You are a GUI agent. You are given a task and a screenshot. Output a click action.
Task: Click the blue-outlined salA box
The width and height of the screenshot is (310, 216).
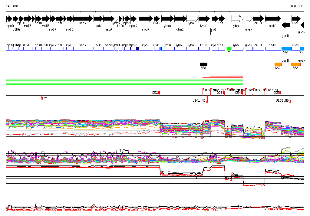coord(273,49)
